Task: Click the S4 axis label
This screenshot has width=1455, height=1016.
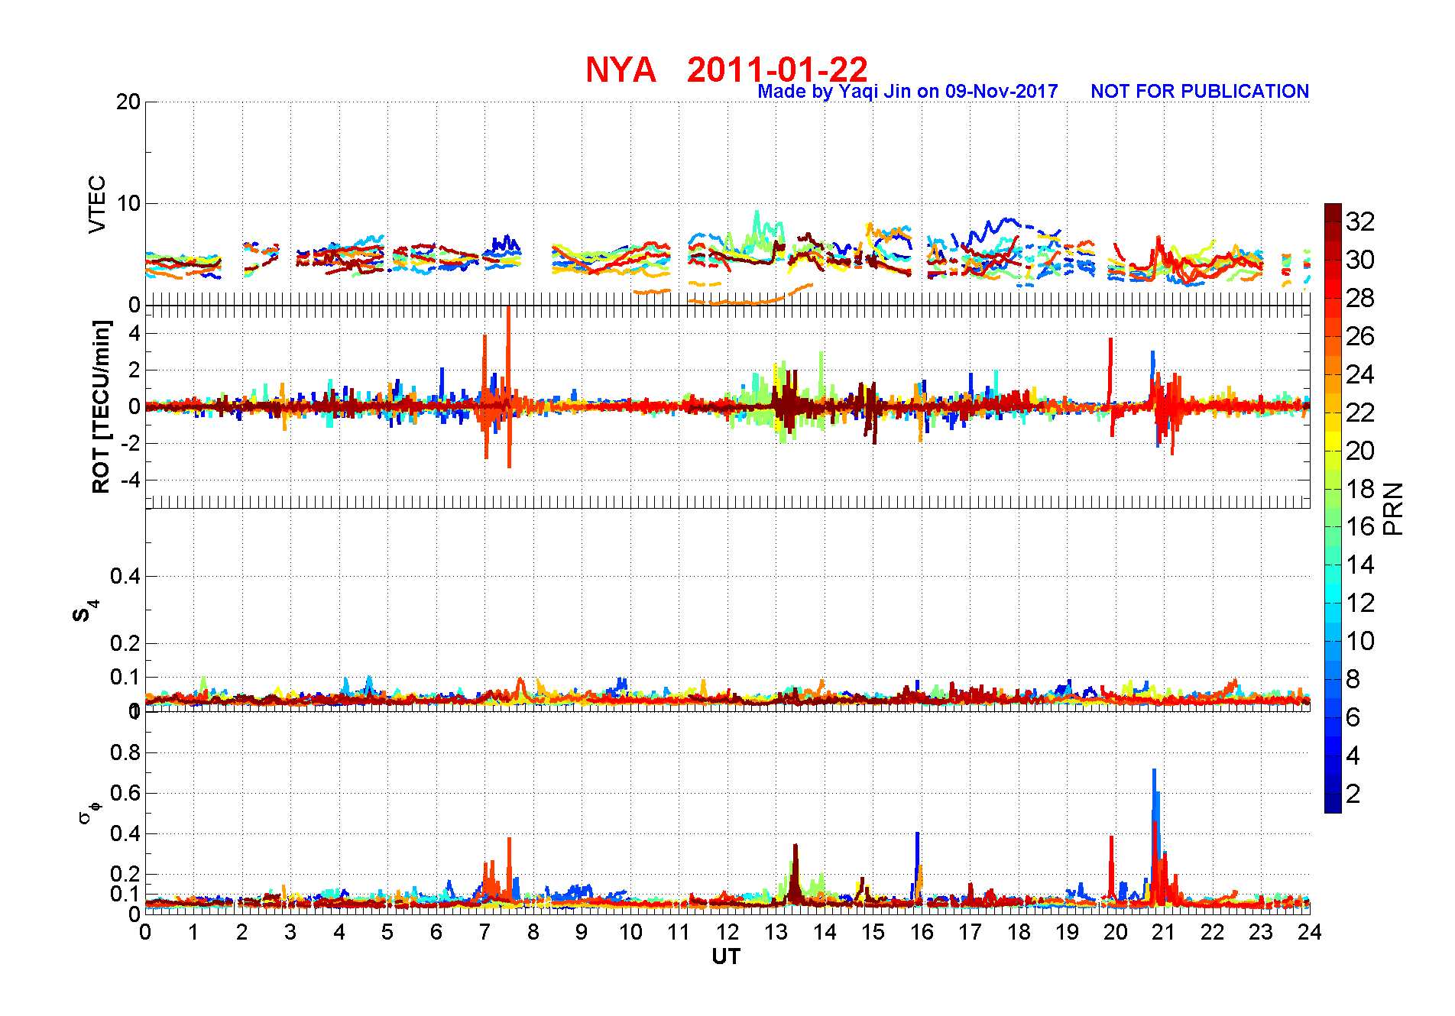Action: tap(86, 611)
